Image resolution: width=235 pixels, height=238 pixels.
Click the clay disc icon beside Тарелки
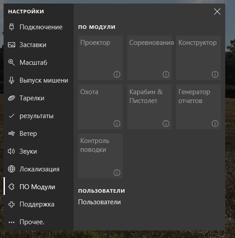12,98
